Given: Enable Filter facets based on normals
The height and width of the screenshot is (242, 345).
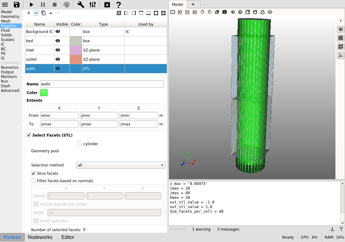Looking at the screenshot, I should coord(34,181).
